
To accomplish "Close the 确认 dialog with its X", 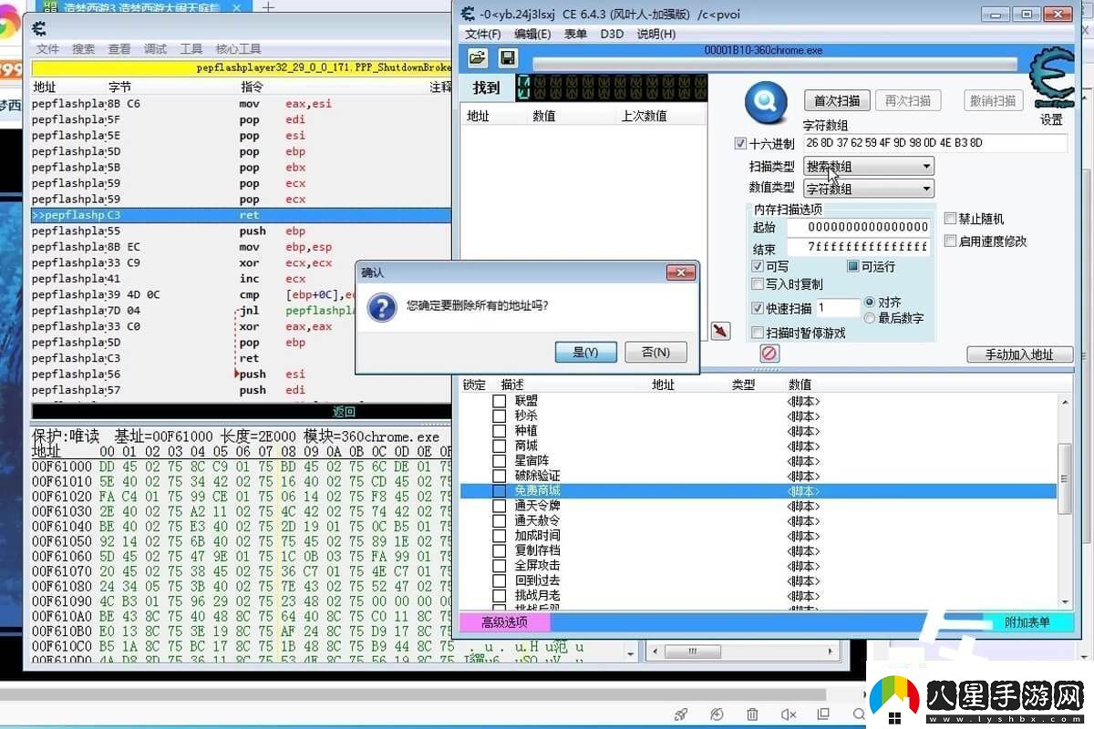I will click(x=681, y=272).
